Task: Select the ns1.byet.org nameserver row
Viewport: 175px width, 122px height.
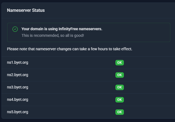Action: click(x=88, y=63)
